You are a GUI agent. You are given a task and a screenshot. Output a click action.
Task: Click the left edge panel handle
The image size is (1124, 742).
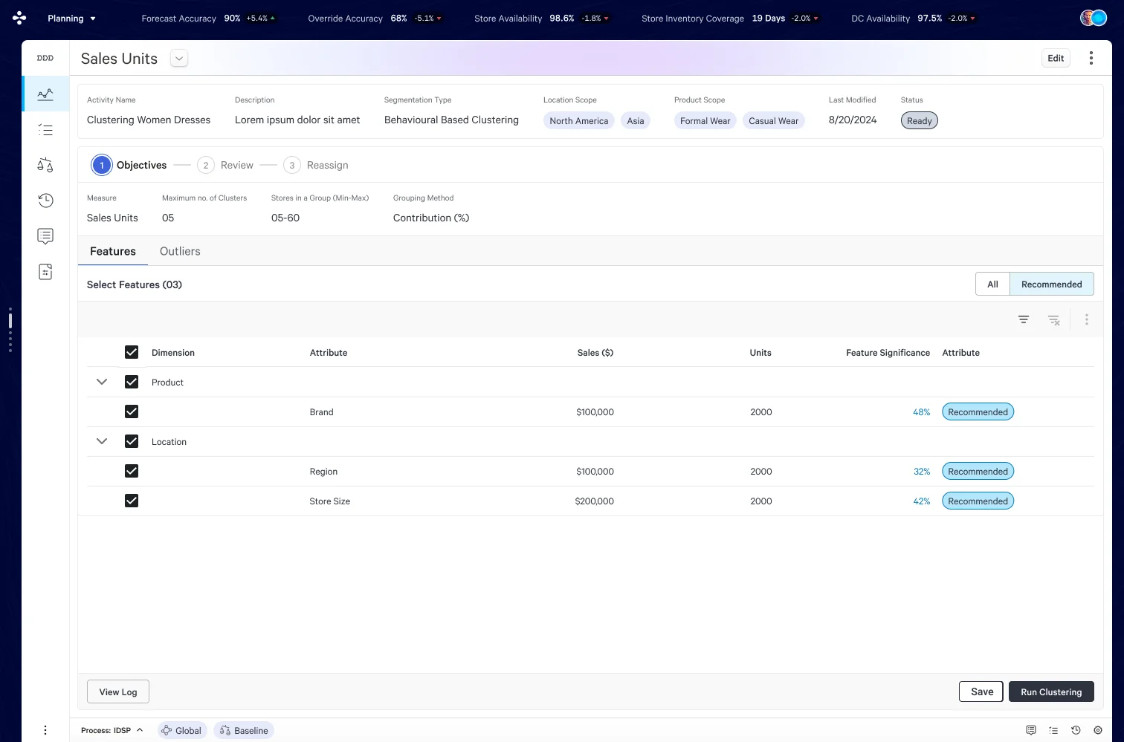pos(10,330)
